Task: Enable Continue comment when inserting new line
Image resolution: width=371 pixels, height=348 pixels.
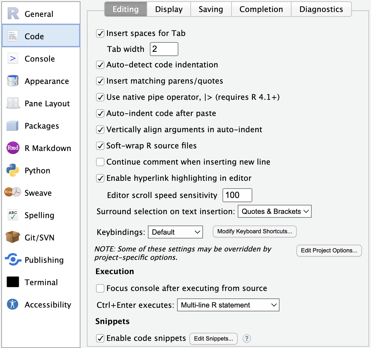Action: [100, 162]
